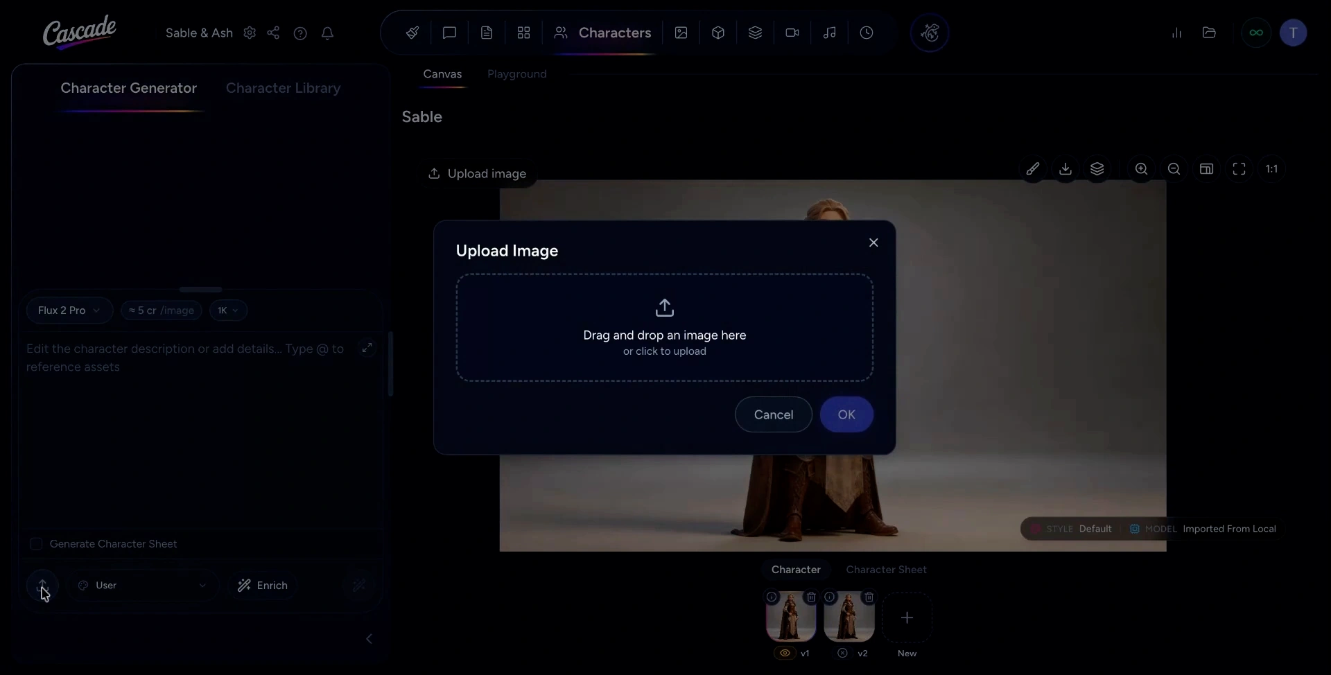This screenshot has height=675, width=1331.
Task: Delete the v1 character version
Action: 811,597
